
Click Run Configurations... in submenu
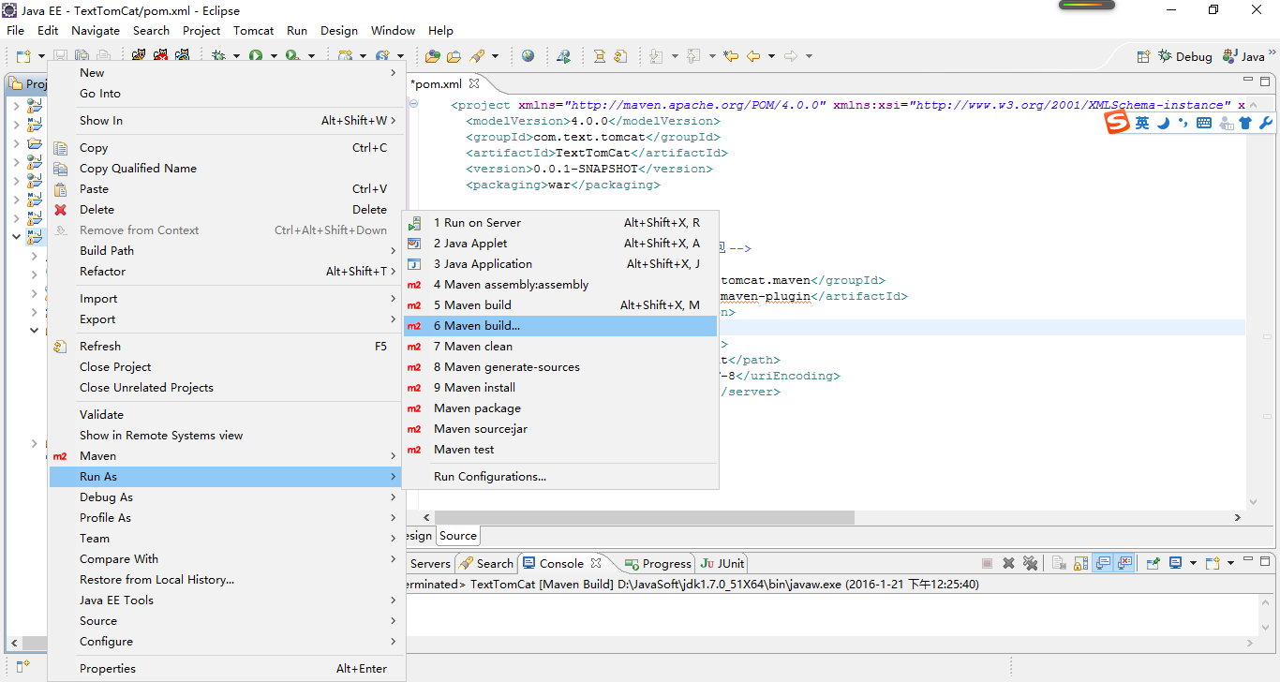click(560, 477)
